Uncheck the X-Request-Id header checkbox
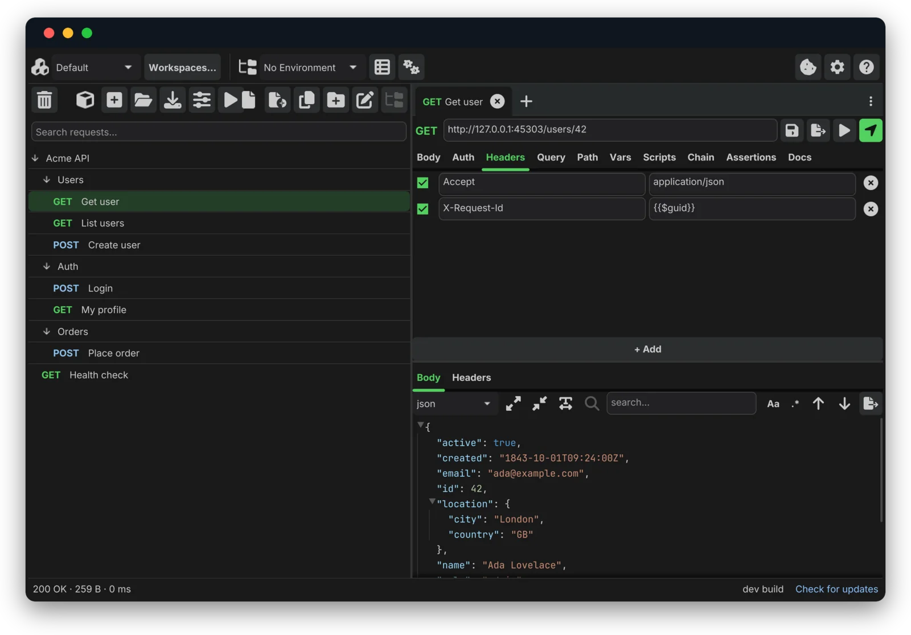This screenshot has height=635, width=911. (422, 209)
